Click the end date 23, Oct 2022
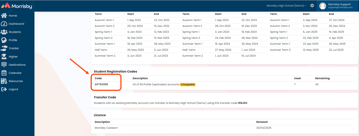Screen dimensions: 359x136 [162, 20]
